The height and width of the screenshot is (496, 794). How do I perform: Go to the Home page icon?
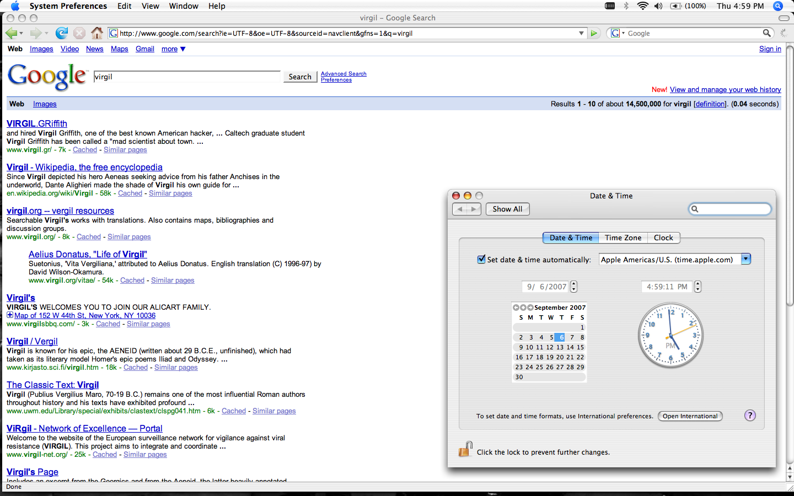(x=97, y=33)
